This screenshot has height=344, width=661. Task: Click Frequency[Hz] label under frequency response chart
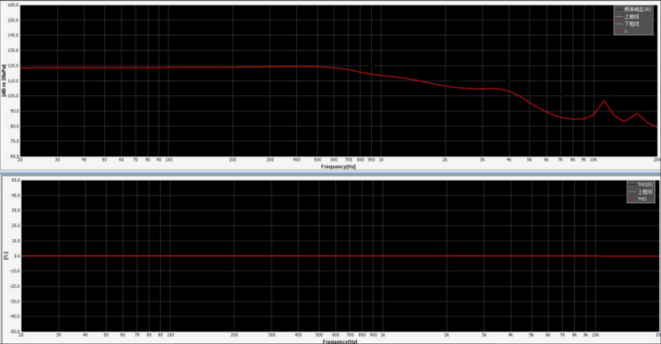click(338, 167)
